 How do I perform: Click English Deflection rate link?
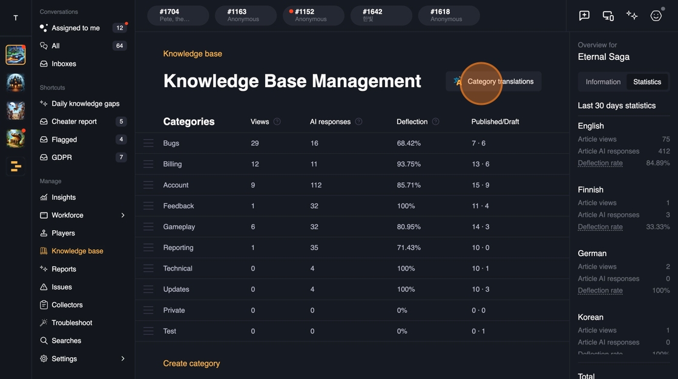(x=600, y=163)
